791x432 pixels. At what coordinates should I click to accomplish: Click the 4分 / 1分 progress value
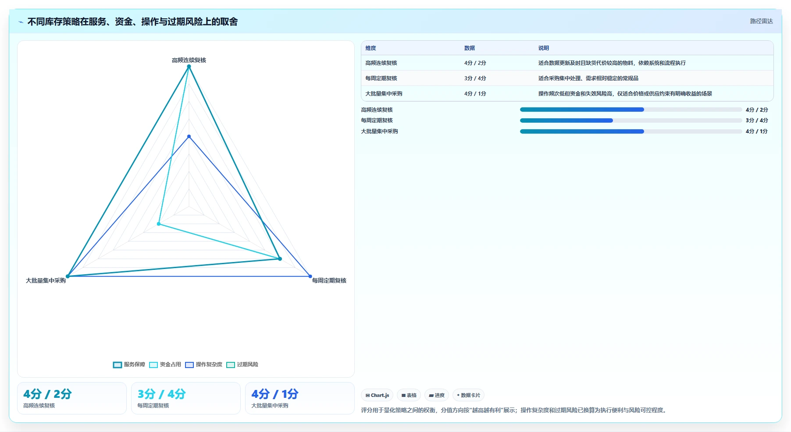[757, 131]
